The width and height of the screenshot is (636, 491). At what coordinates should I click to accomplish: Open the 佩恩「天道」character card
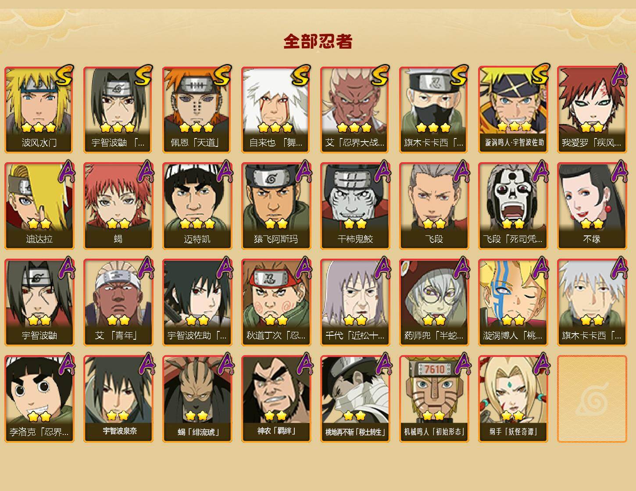(197, 110)
